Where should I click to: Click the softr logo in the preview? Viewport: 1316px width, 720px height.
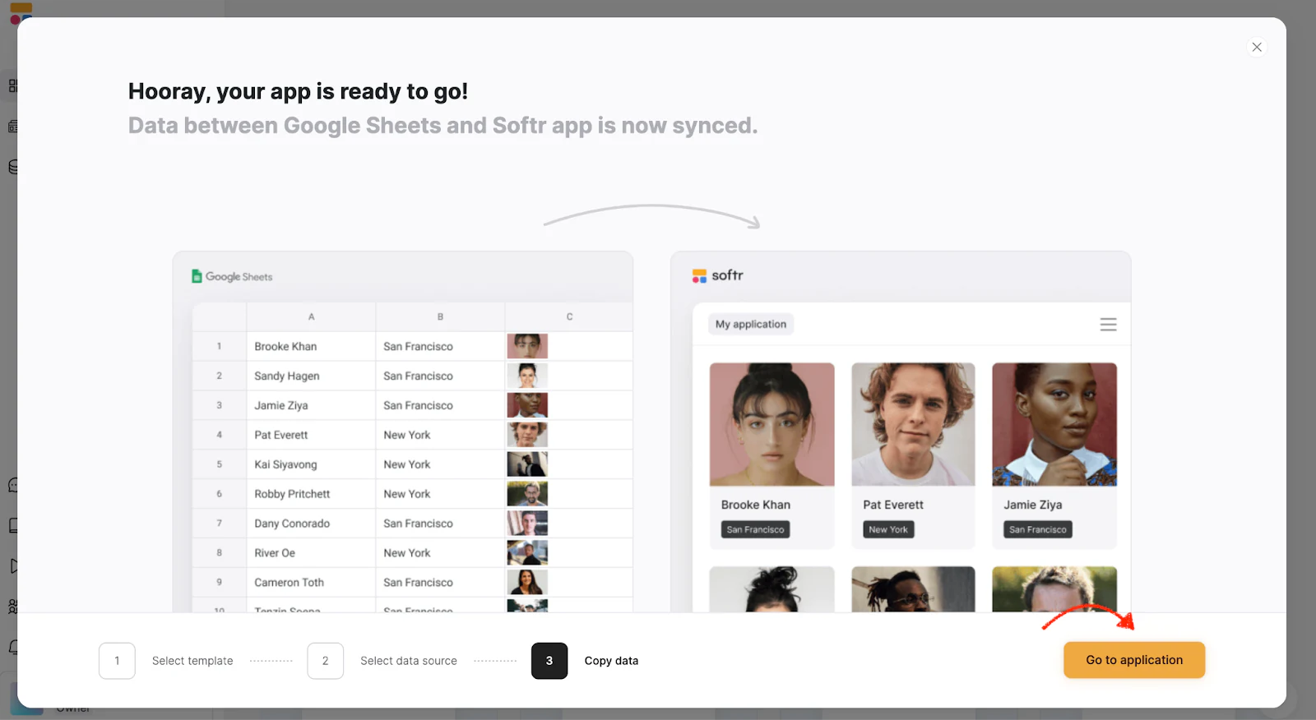[717, 275]
